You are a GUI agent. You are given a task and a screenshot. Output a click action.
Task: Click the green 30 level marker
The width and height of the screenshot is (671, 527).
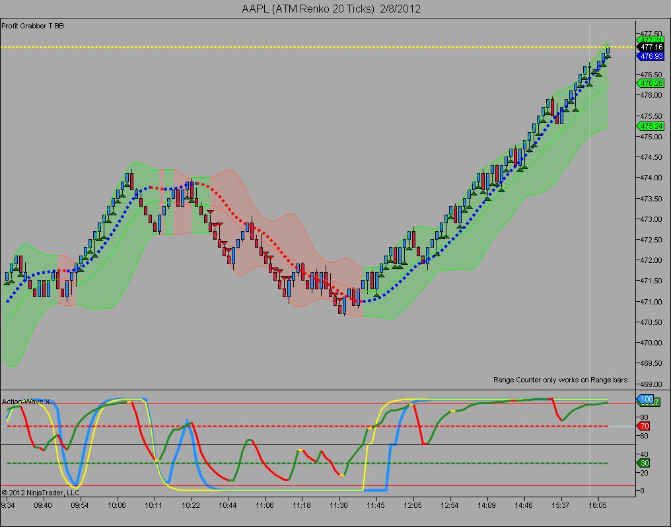(644, 463)
